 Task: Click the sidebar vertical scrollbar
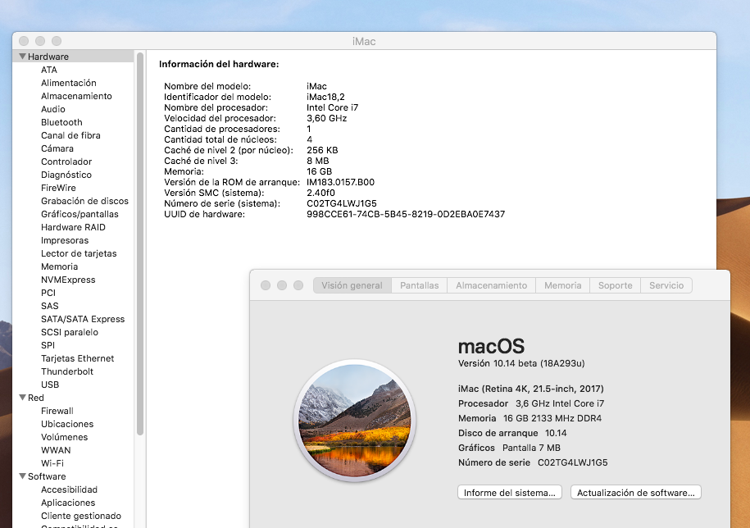coord(140,244)
